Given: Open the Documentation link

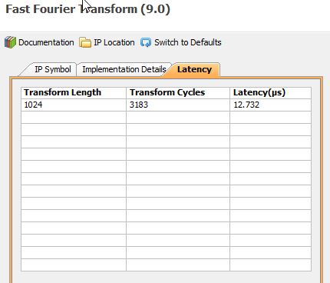Looking at the screenshot, I should [46, 42].
